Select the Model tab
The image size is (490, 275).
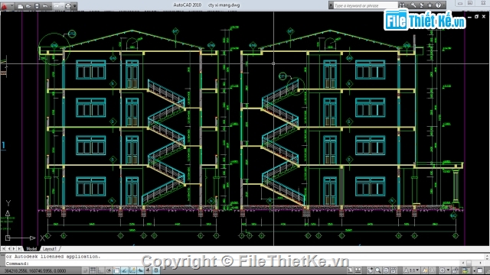(x=31, y=248)
